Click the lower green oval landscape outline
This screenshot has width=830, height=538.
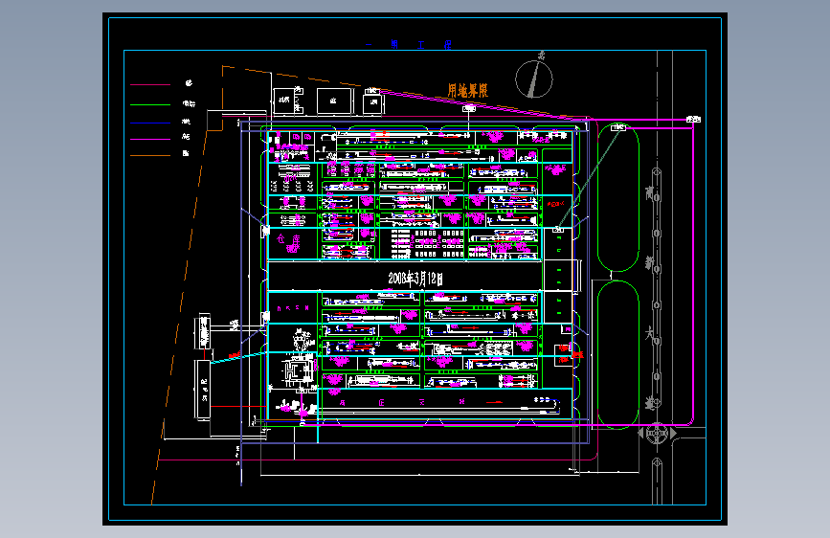tap(618, 354)
